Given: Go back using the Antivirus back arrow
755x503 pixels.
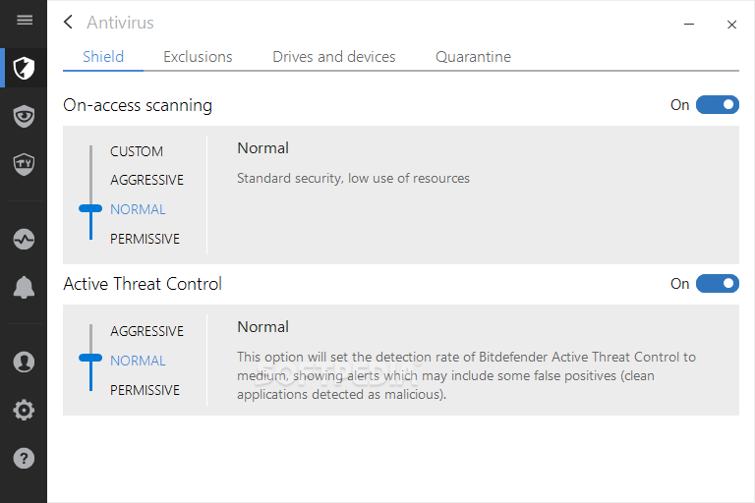Looking at the screenshot, I should [x=68, y=23].
